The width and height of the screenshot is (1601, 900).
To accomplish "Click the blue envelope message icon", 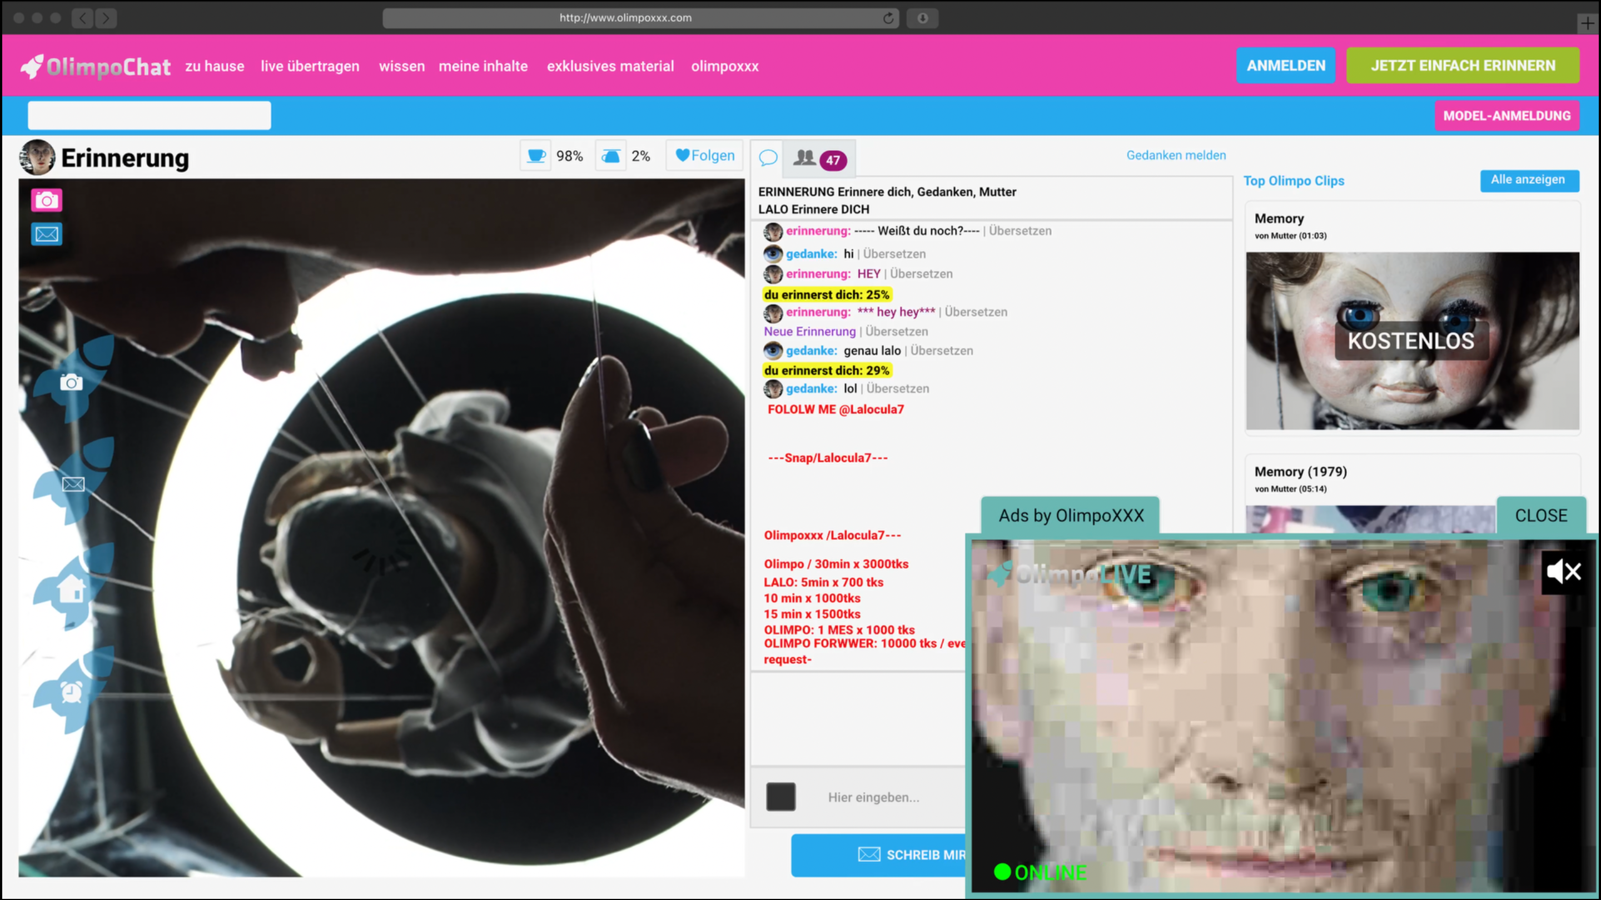I will [47, 234].
